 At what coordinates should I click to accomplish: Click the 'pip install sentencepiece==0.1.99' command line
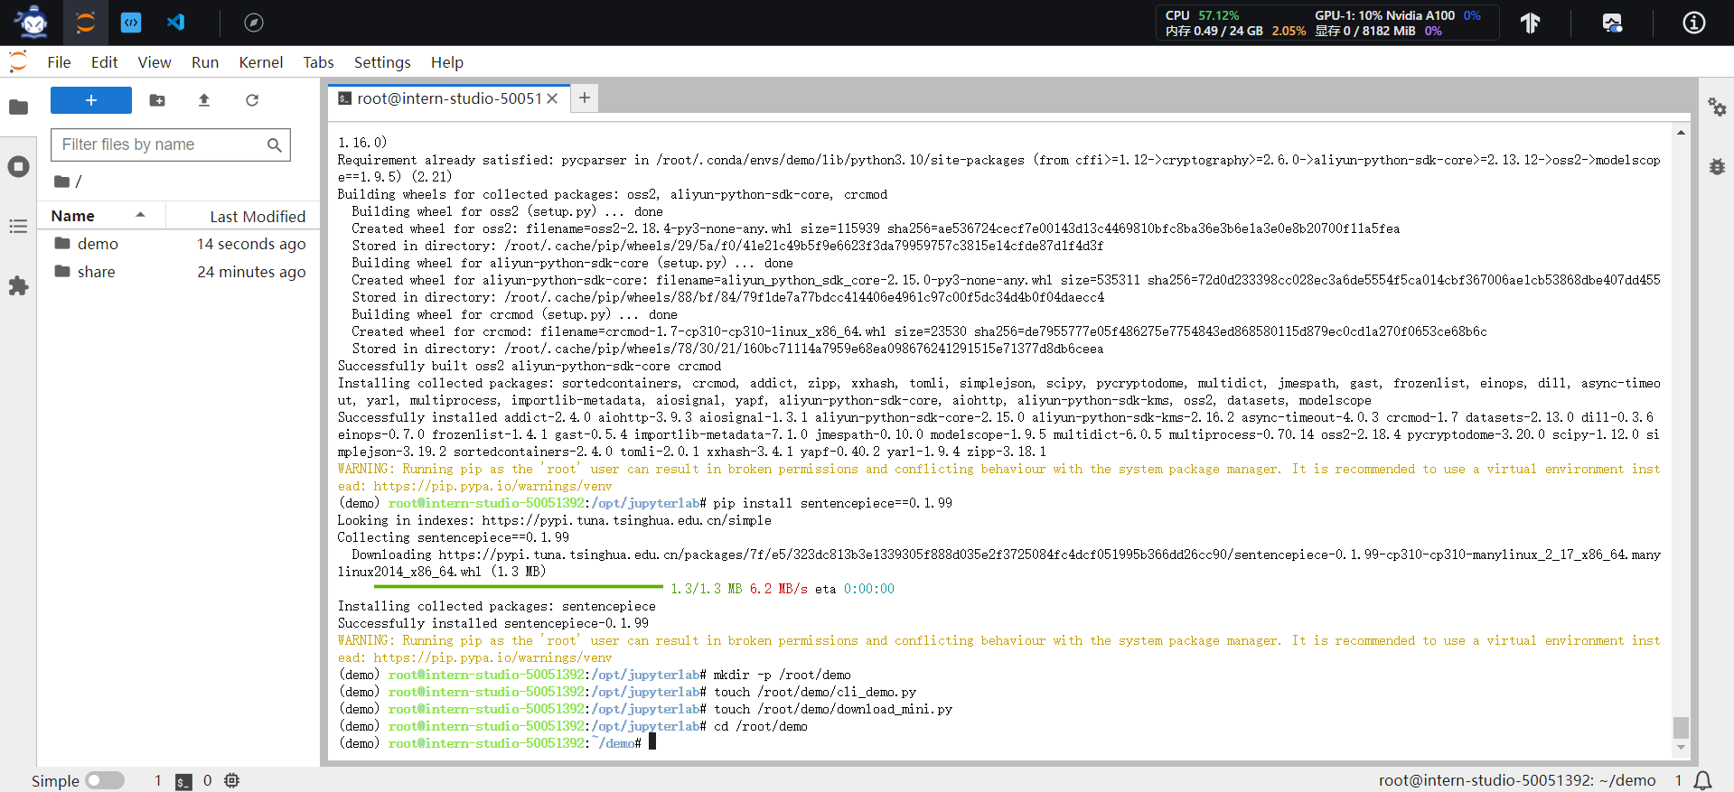645,503
